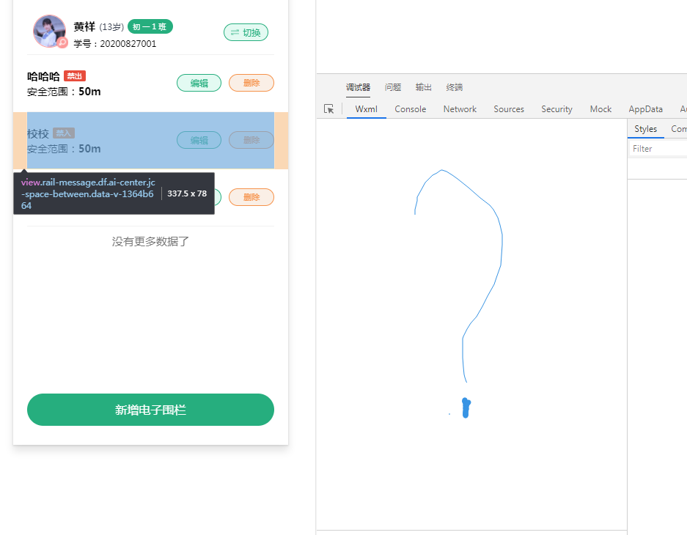Click 删除 for the 校校 fence

[x=251, y=140]
